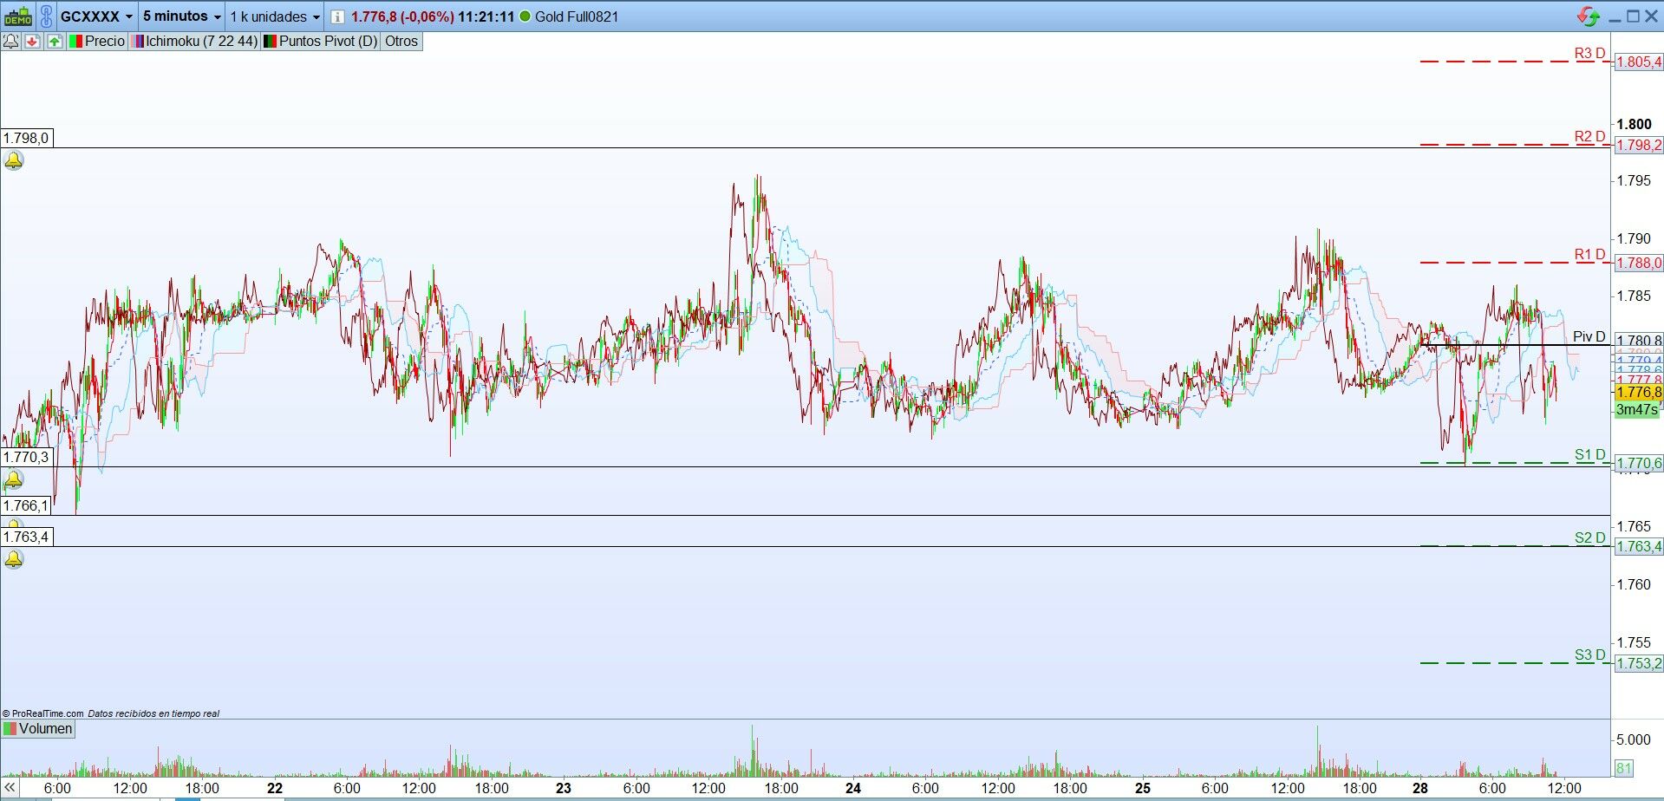Click the green market status dot
Screen dimensions: 1664x801
[x=525, y=16]
